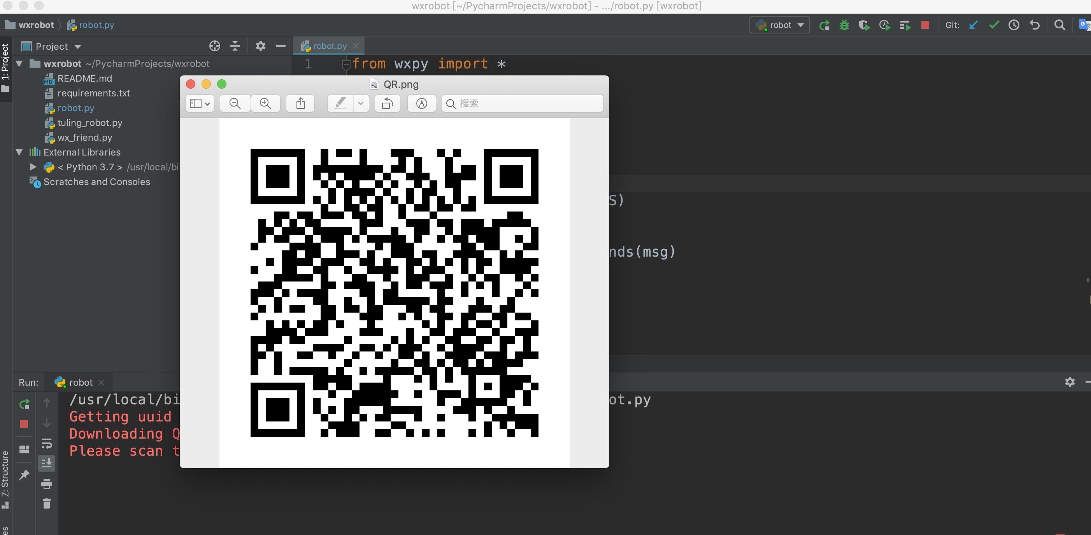Viewport: 1091px width, 535px height.
Task: Click the concurrency diagram run icon
Action: coord(905,25)
